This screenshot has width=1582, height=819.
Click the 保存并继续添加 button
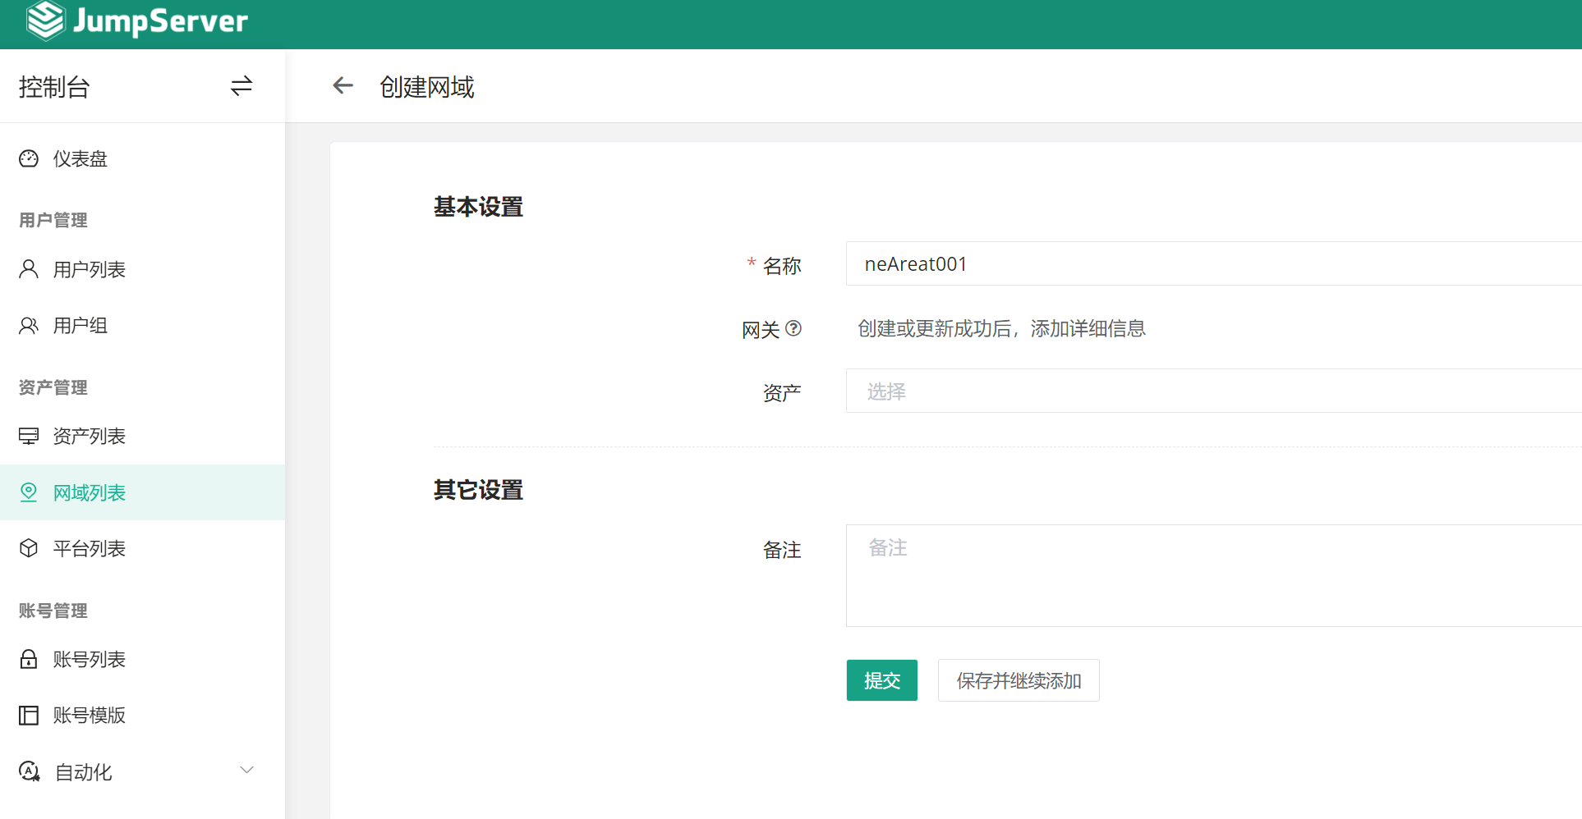tap(1018, 680)
